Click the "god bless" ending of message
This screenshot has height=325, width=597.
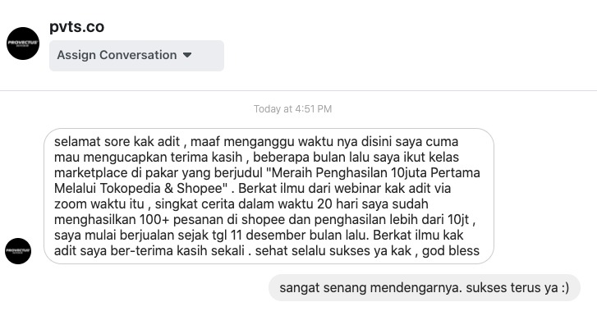451,251
